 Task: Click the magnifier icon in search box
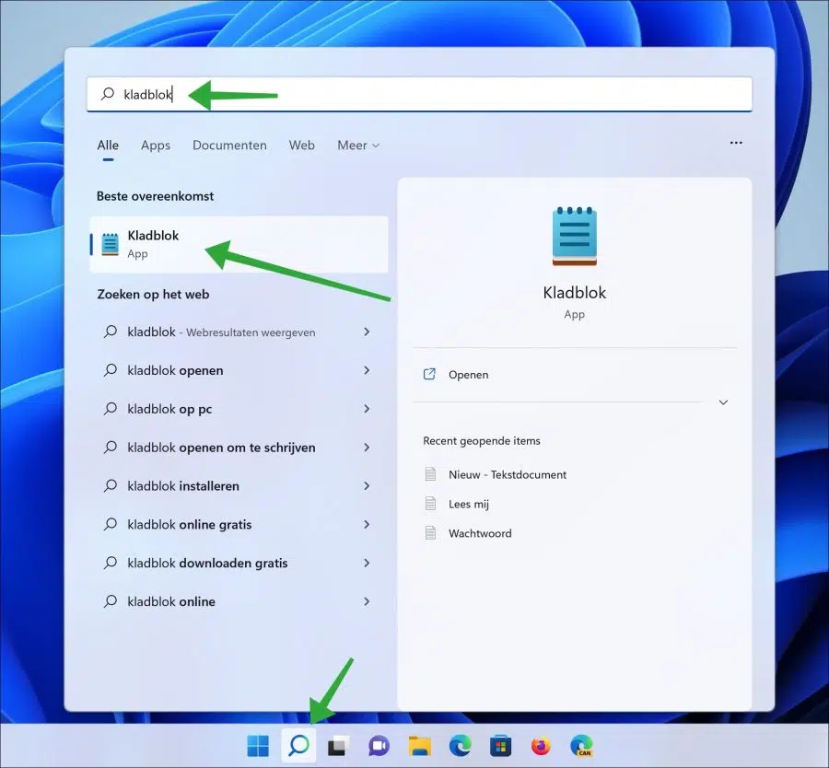[108, 94]
